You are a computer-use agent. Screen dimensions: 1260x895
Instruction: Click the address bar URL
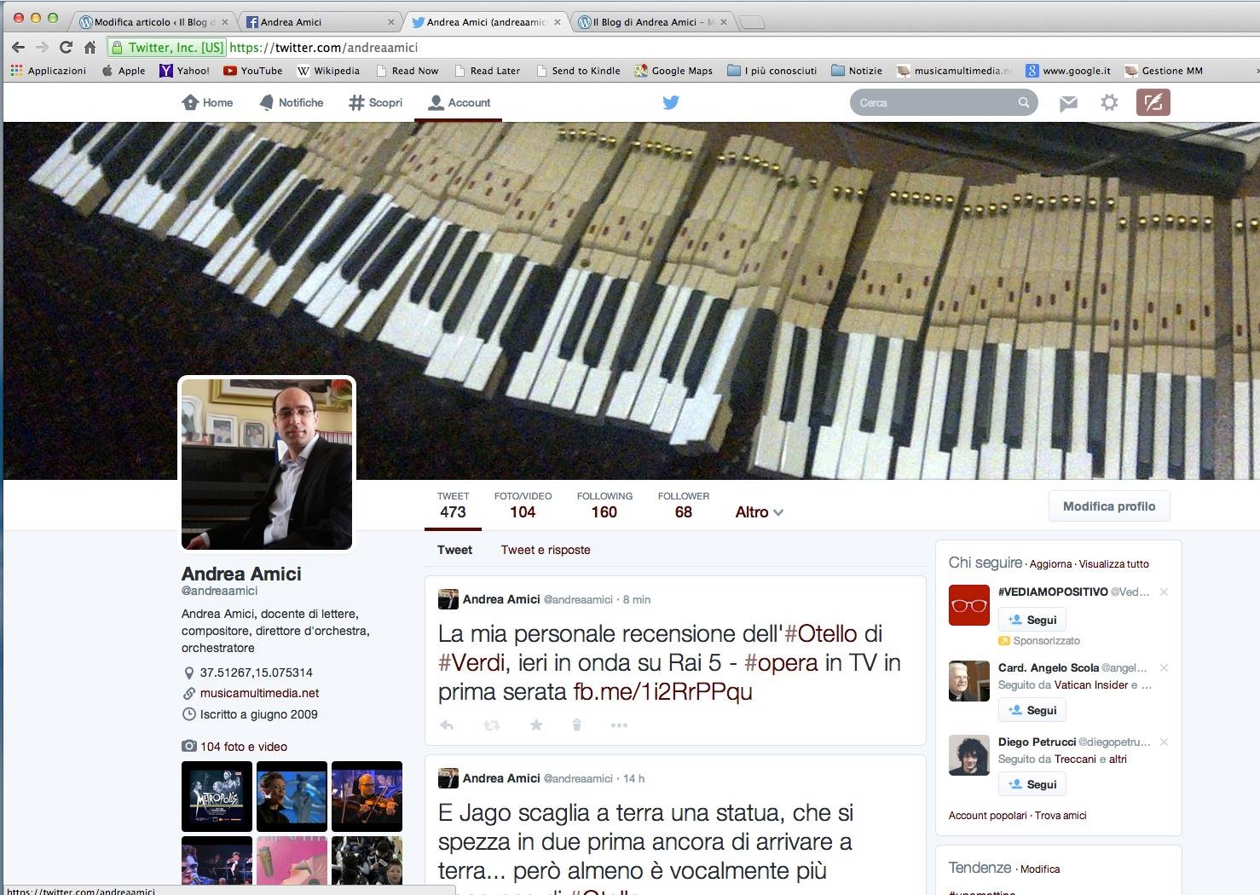point(324,48)
